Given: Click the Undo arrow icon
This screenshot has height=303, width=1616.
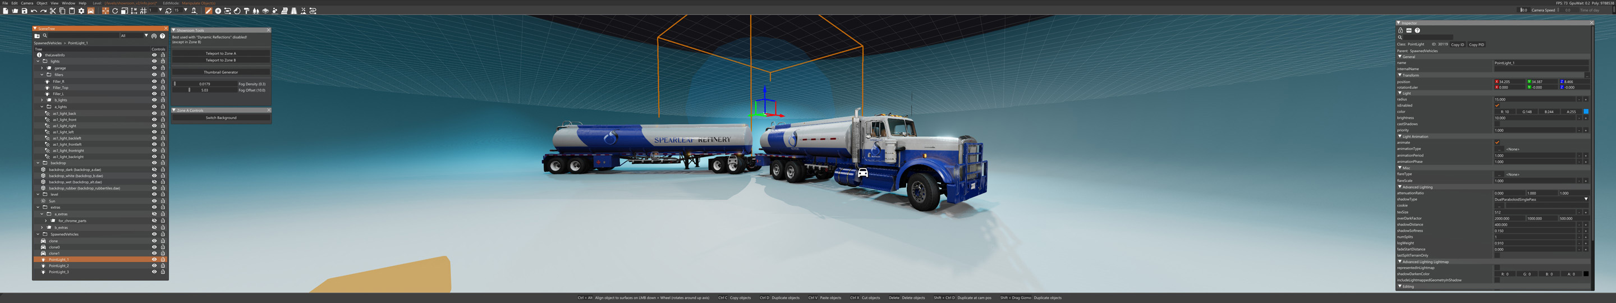Looking at the screenshot, I should coord(34,11).
